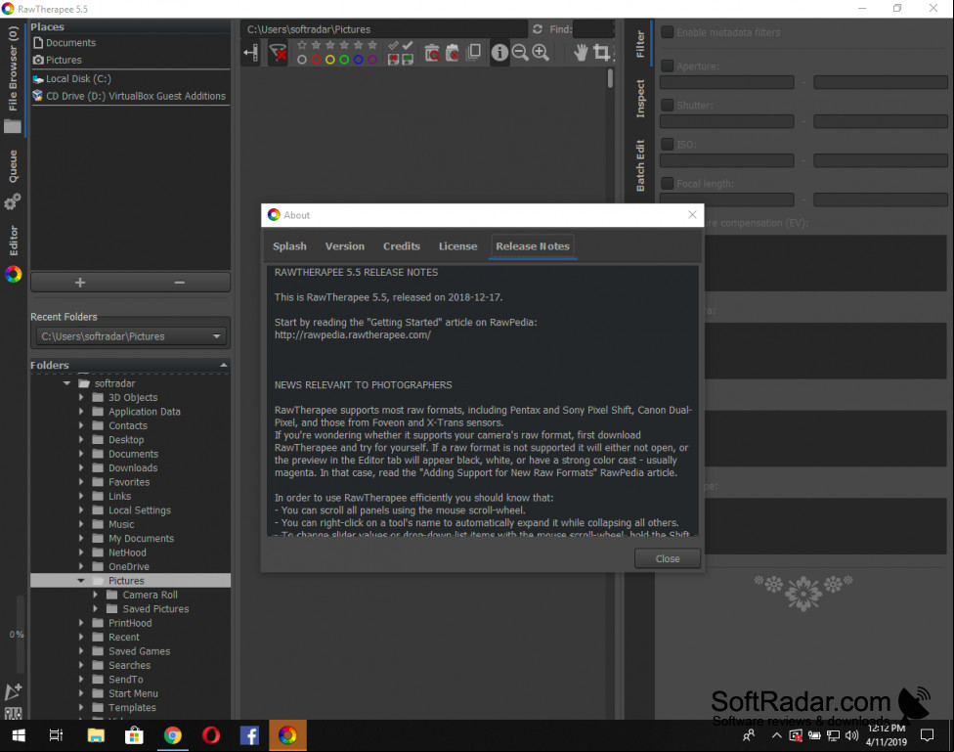Open the Inspect side tab
This screenshot has height=752, width=954.
640,99
